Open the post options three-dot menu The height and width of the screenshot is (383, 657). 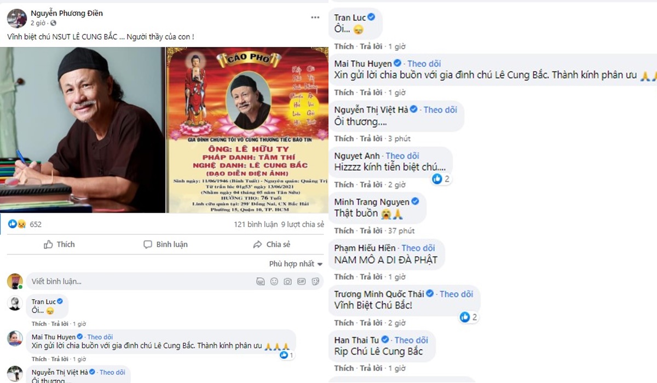click(x=315, y=18)
